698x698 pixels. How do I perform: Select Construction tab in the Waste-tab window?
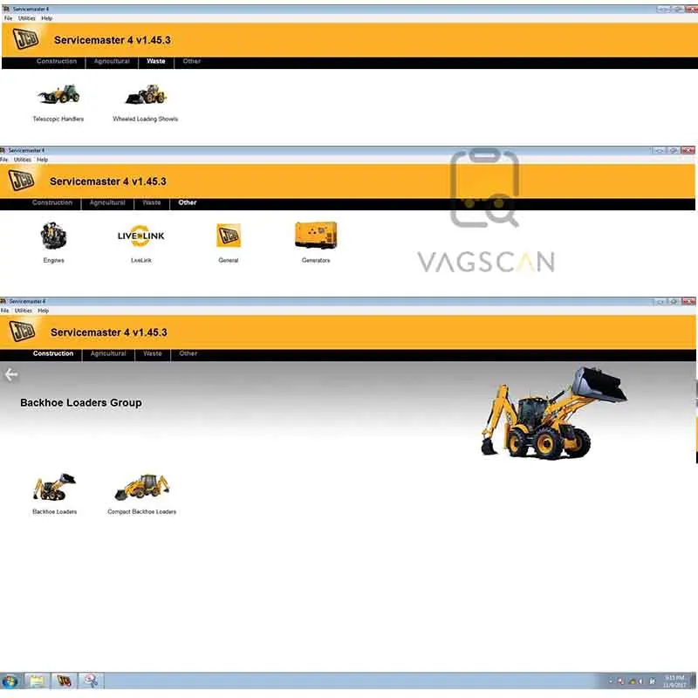tap(57, 61)
